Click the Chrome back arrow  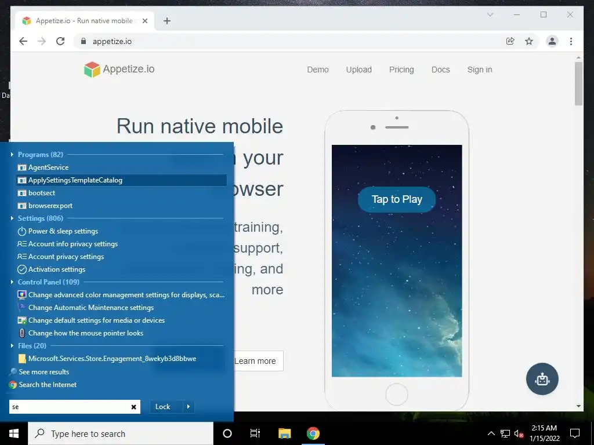23,41
